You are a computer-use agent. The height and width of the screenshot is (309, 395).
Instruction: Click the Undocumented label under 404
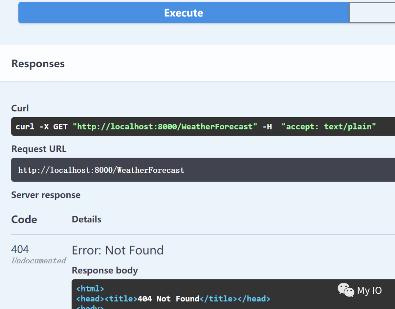click(x=38, y=261)
